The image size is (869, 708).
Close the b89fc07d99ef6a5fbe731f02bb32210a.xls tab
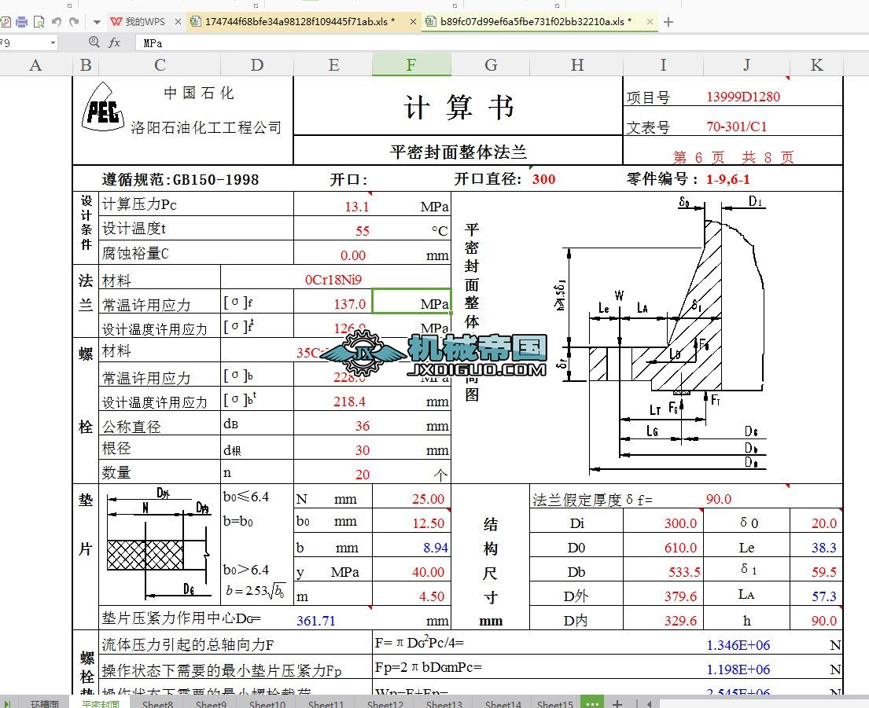pos(650,21)
